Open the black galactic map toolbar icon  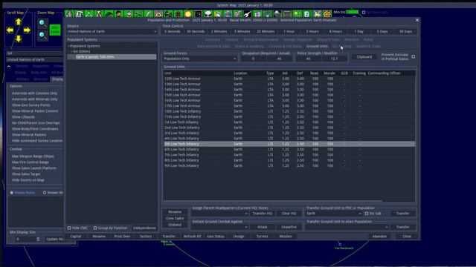coord(198,13)
